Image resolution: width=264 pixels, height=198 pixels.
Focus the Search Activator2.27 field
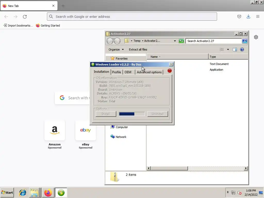click(x=213, y=41)
